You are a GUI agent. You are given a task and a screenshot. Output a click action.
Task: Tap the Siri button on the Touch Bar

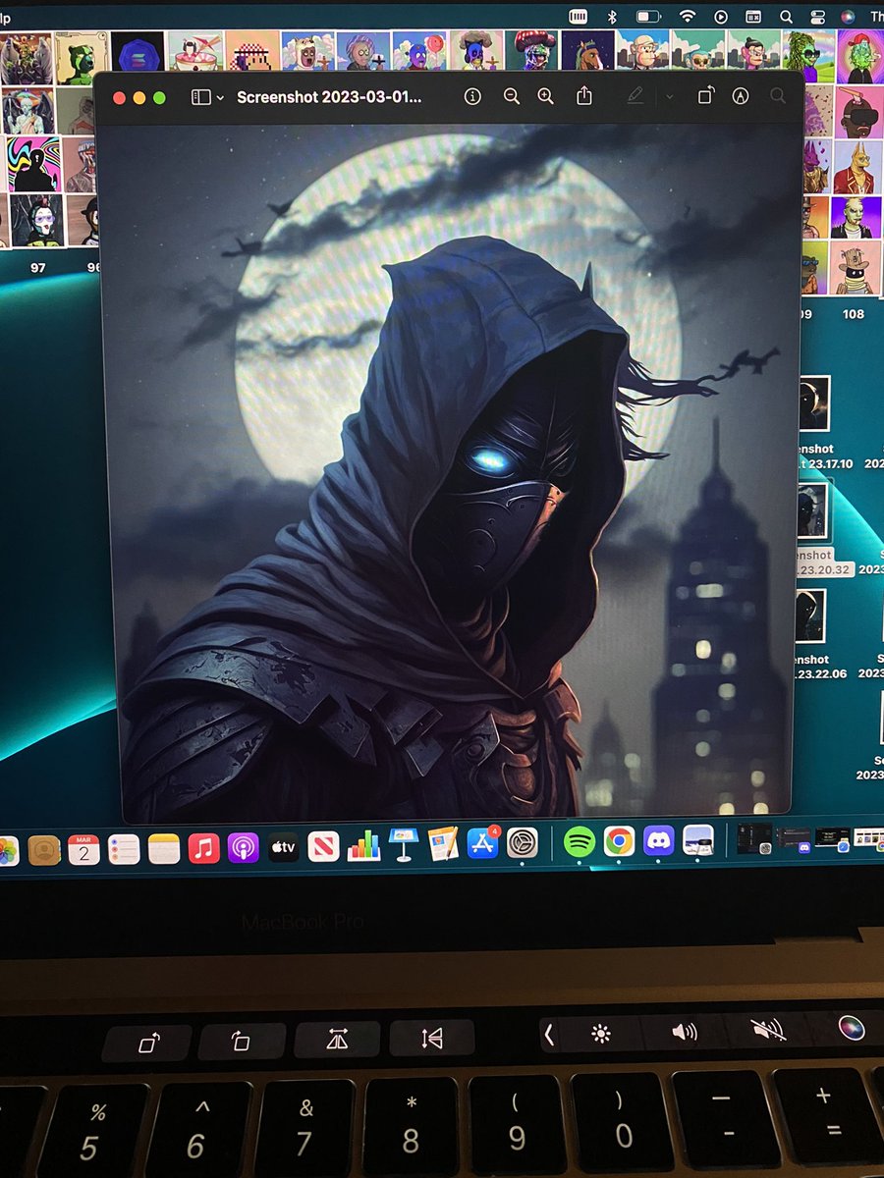[851, 1028]
